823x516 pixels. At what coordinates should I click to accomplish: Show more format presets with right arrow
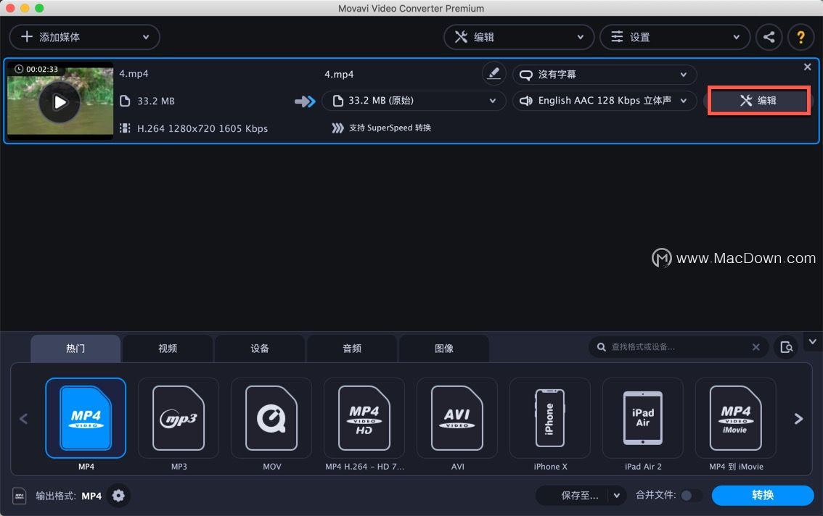[798, 418]
